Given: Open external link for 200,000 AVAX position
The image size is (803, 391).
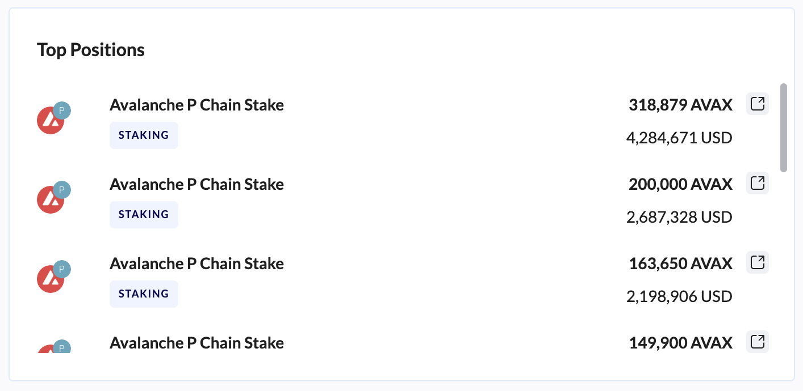Looking at the screenshot, I should pyautogui.click(x=757, y=183).
